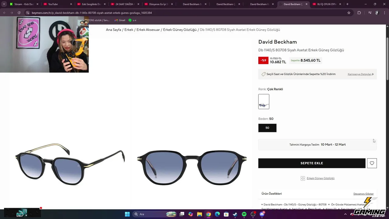
Task: Open Spotify from taskbar
Action: (x=244, y=214)
